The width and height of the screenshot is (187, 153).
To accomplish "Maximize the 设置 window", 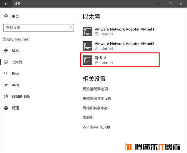I will (x=170, y=4).
